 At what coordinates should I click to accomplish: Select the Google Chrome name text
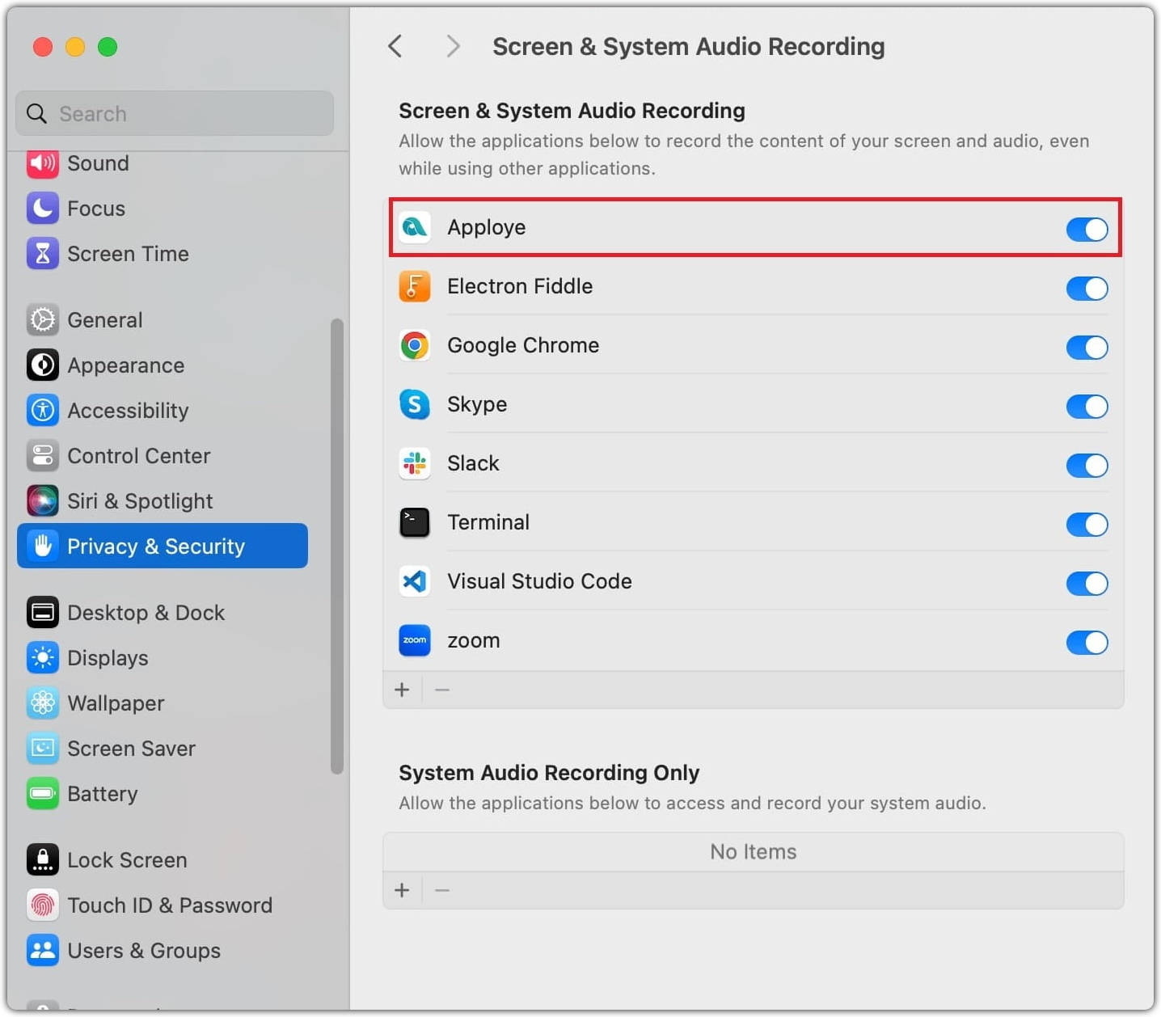[x=523, y=345]
